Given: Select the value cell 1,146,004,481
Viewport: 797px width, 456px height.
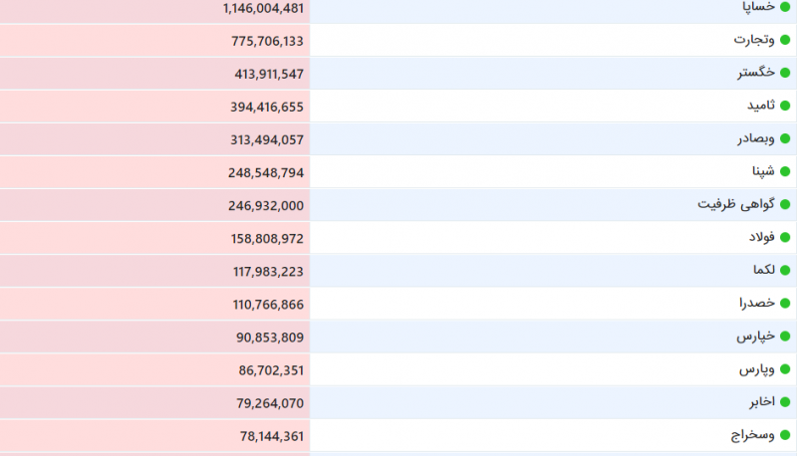Looking at the screenshot, I should pos(154,9).
